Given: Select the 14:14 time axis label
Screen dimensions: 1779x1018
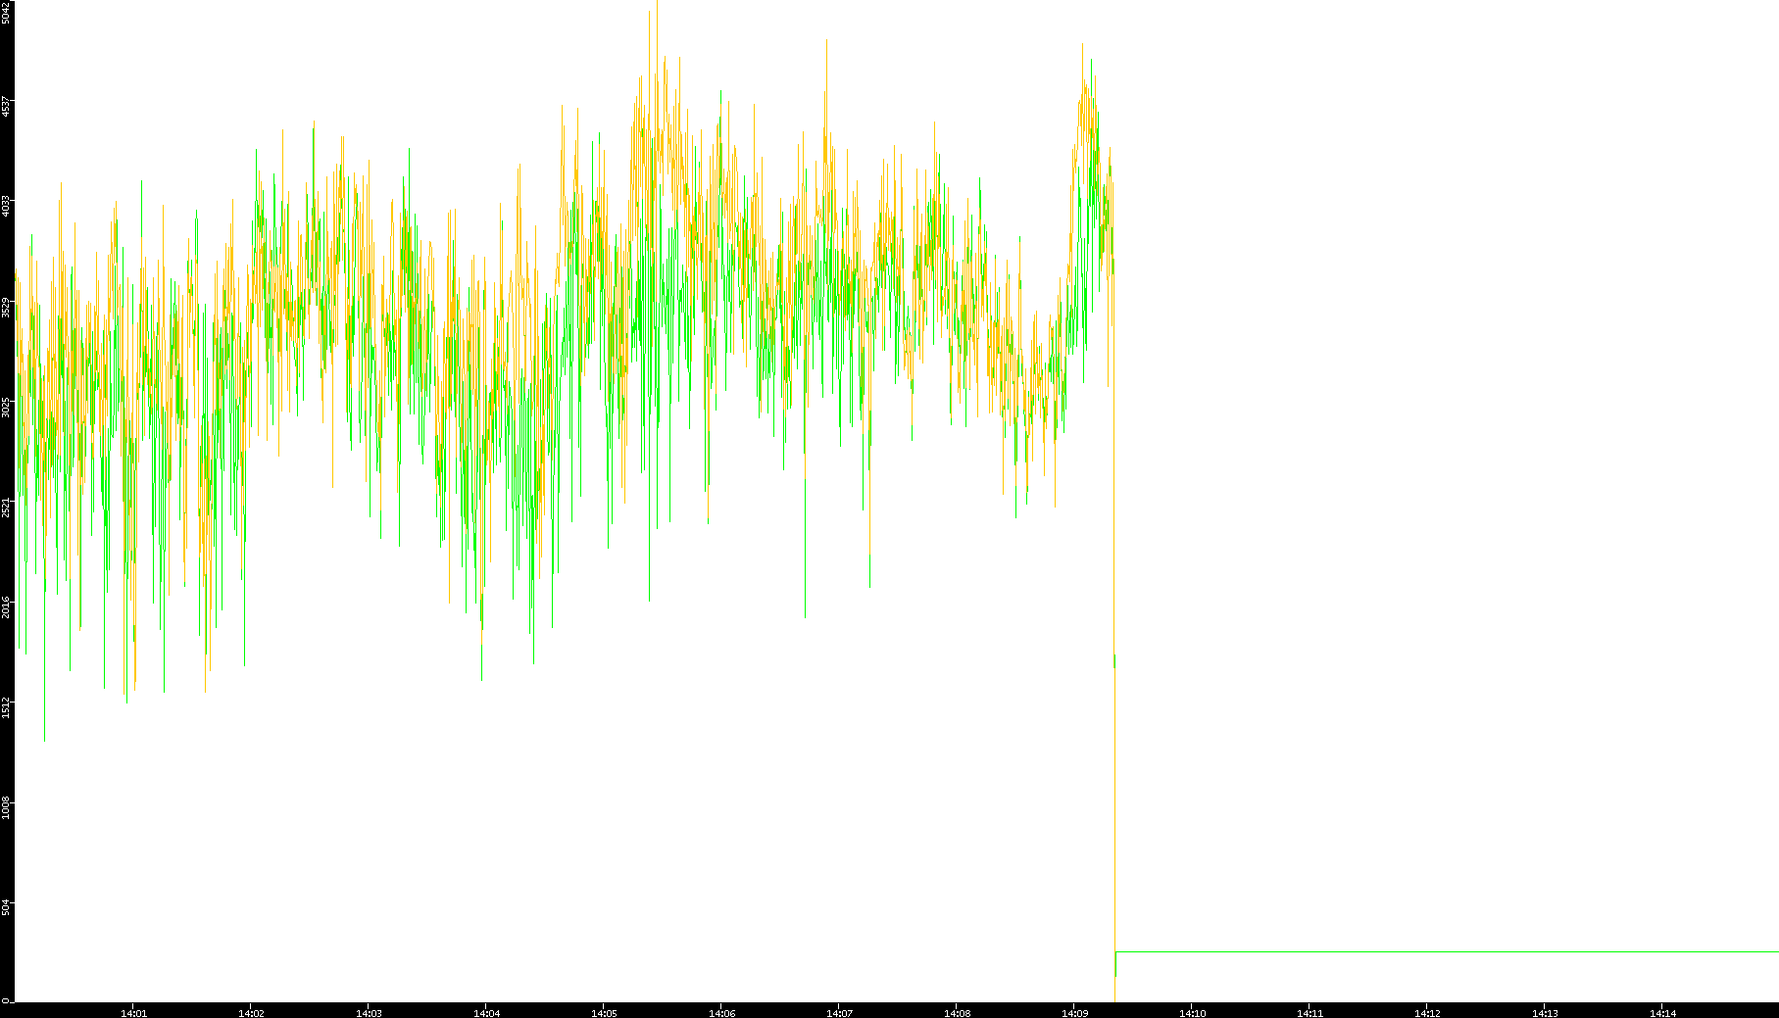Looking at the screenshot, I should point(1662,1013).
